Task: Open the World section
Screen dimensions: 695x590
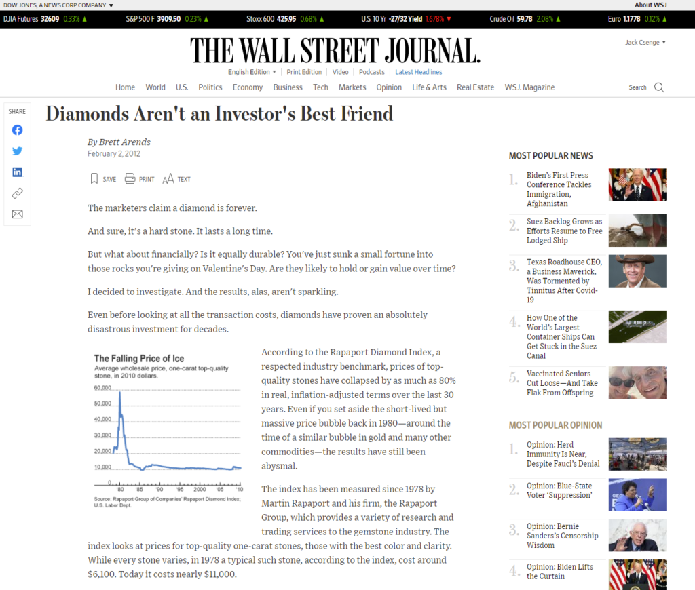Action: point(155,87)
